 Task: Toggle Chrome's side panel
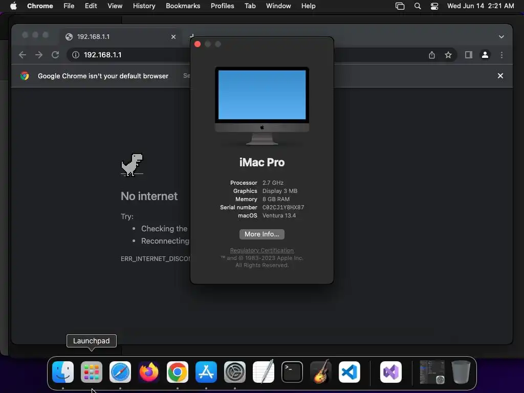[469, 55]
